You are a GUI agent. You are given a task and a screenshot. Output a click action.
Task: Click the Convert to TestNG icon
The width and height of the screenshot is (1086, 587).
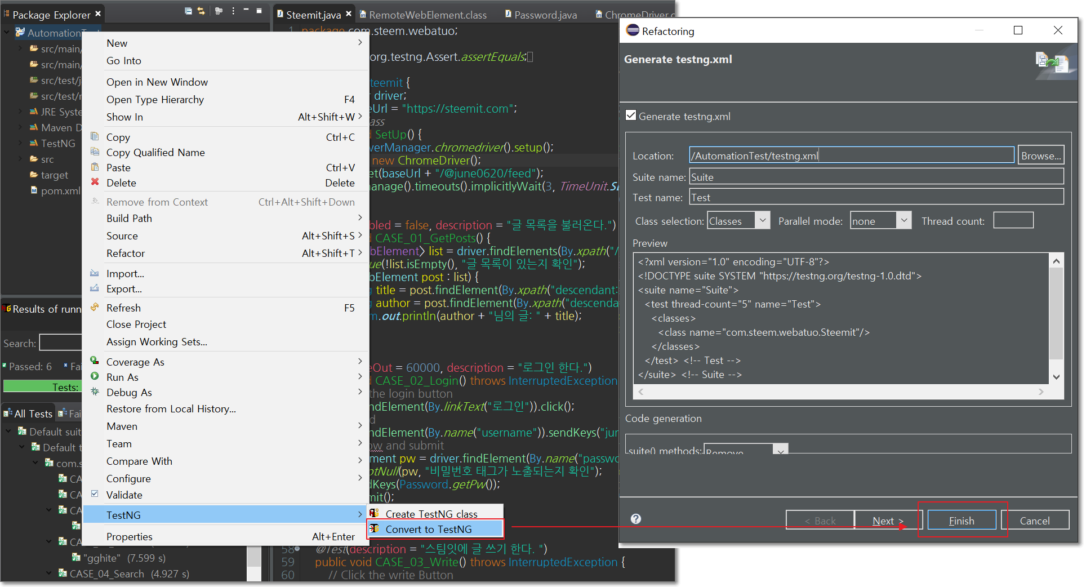tap(374, 528)
